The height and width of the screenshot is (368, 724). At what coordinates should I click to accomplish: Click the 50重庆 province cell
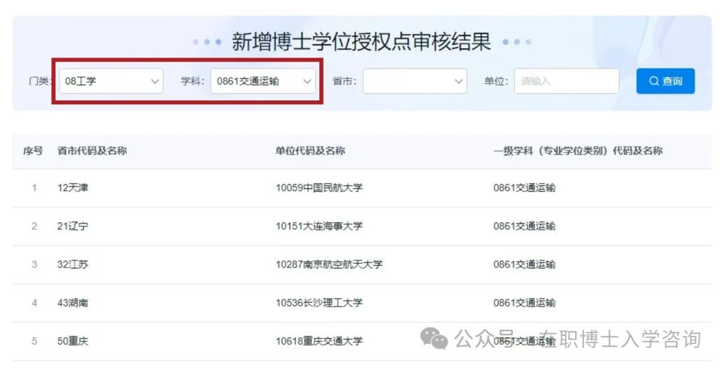click(72, 341)
